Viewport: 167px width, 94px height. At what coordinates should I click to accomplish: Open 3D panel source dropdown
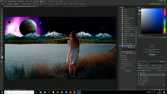(130, 53)
